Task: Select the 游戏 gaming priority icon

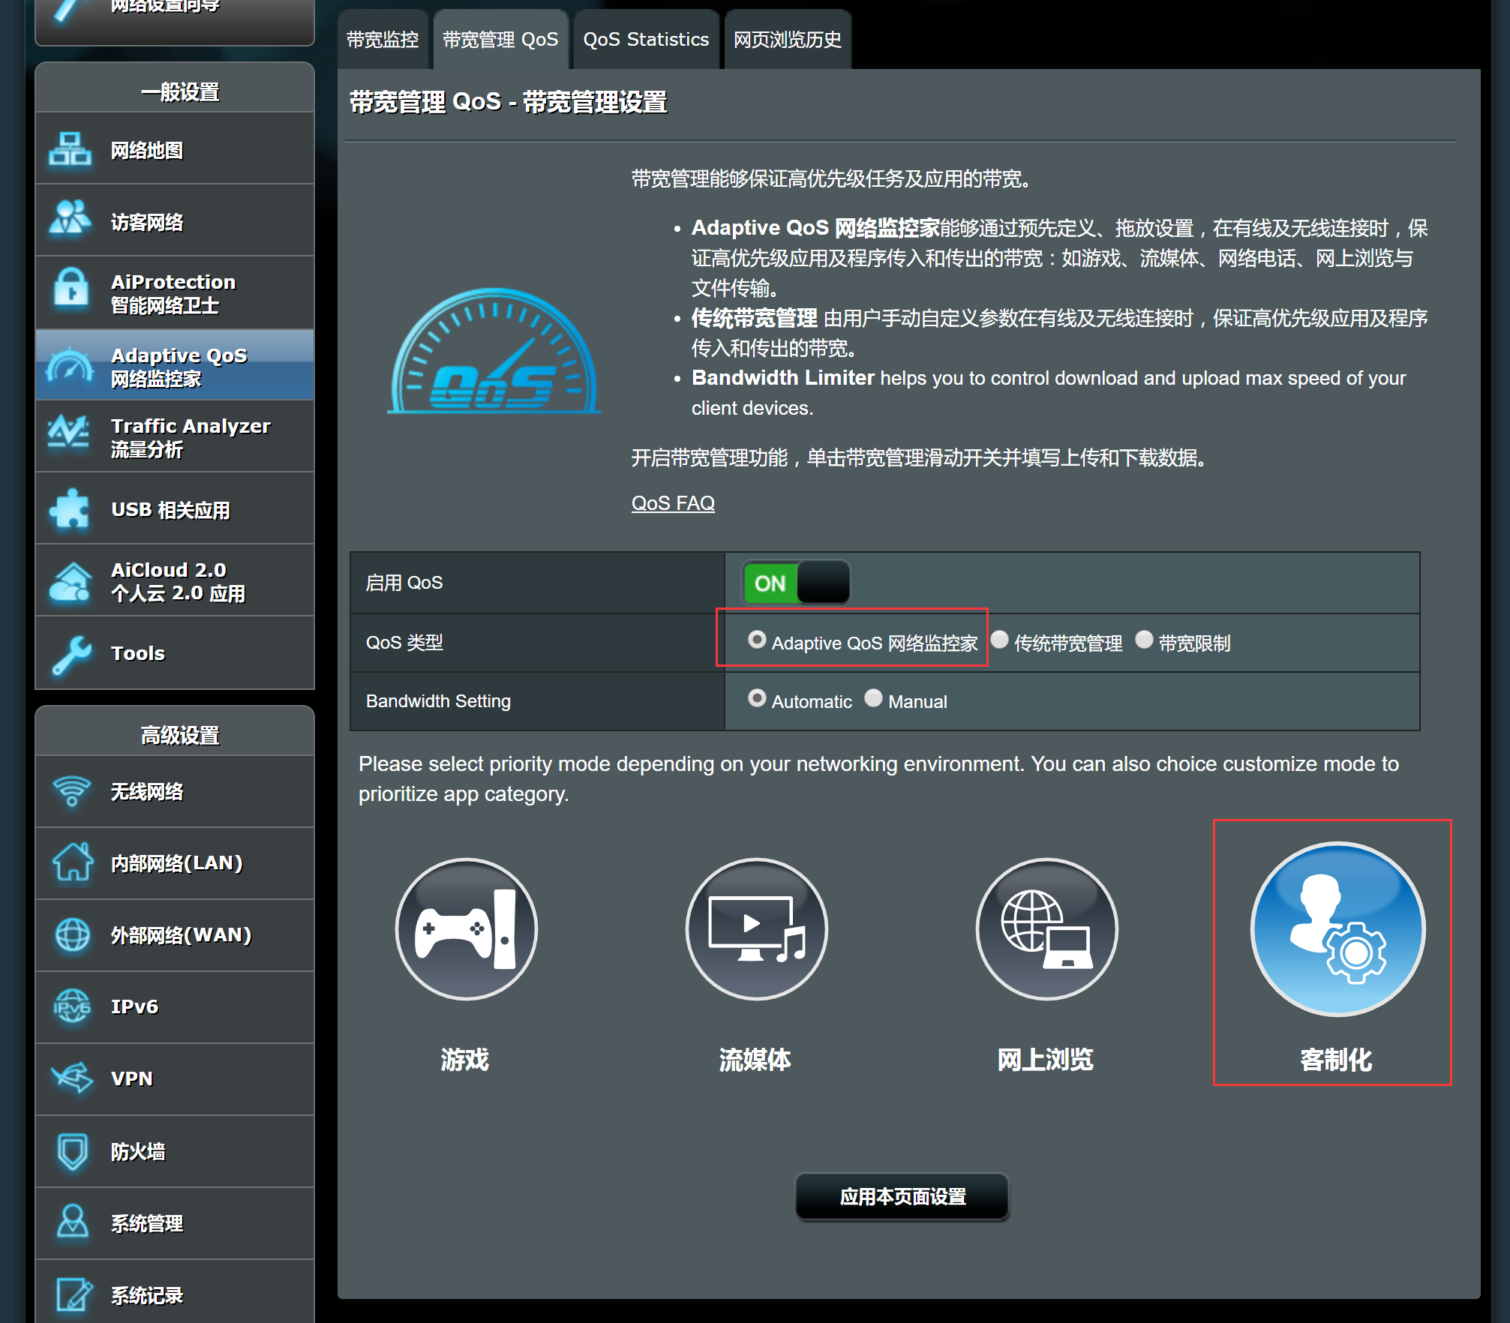Action: [x=466, y=928]
